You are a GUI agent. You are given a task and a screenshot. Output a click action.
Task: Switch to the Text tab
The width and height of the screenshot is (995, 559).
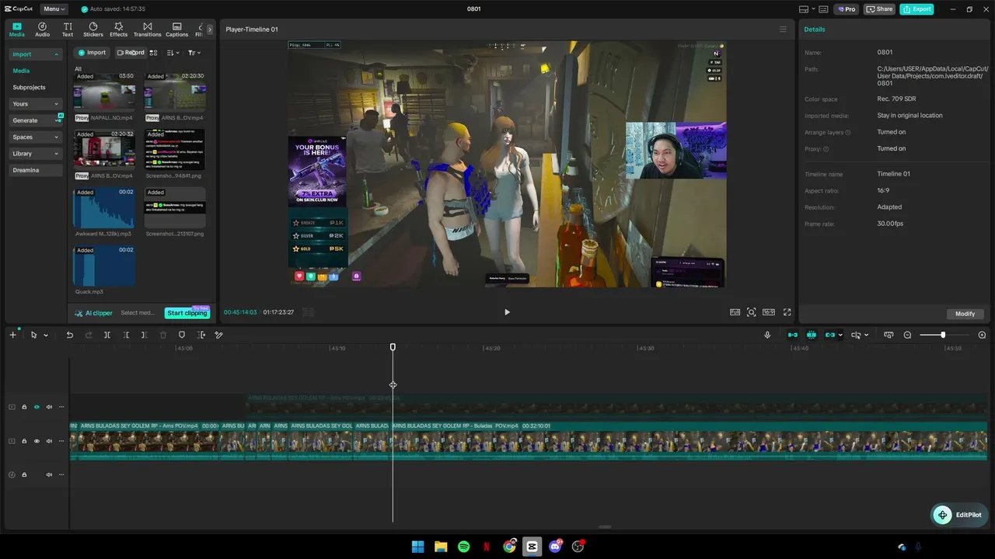(x=68, y=30)
